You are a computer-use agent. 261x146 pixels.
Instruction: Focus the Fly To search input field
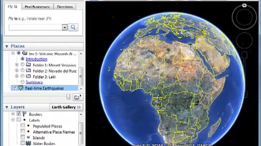35,27
